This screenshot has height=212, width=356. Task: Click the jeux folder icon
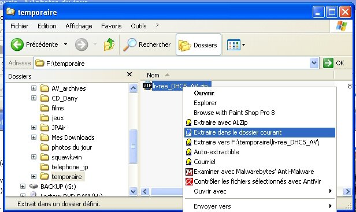(x=44, y=118)
